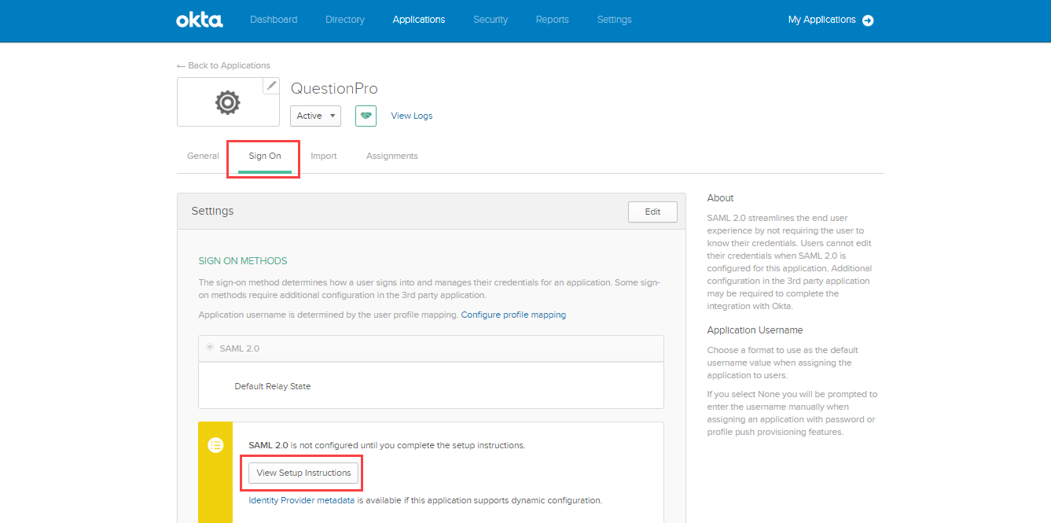Click the QuestionPro gear app logo
Viewport: 1051px width, 523px height.
[x=228, y=102]
